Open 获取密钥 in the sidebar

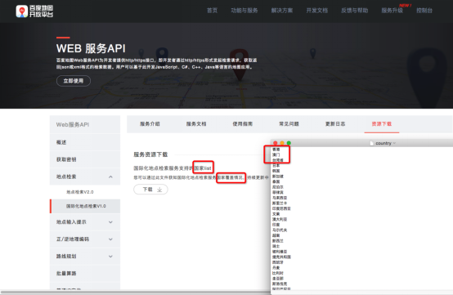85,159
